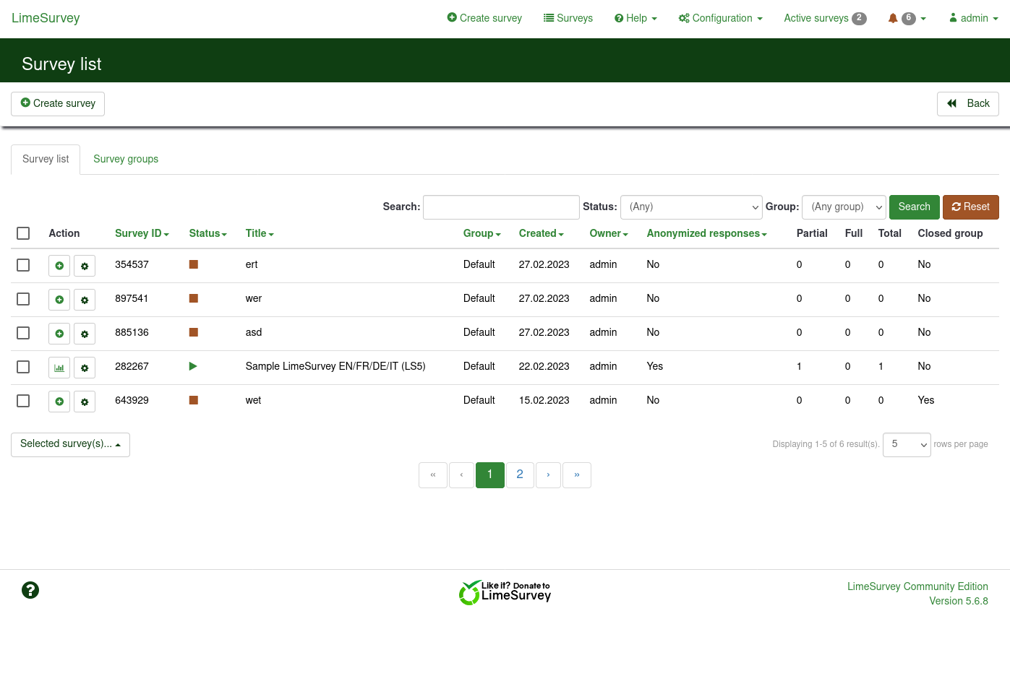Toggle the select-all surveys checkbox in header
The height and width of the screenshot is (676, 1010).
point(23,233)
